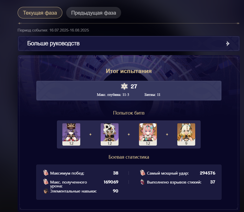244x212 pixels.
Task: Select the blonde character with 9 attempts
Action: tap(186, 134)
